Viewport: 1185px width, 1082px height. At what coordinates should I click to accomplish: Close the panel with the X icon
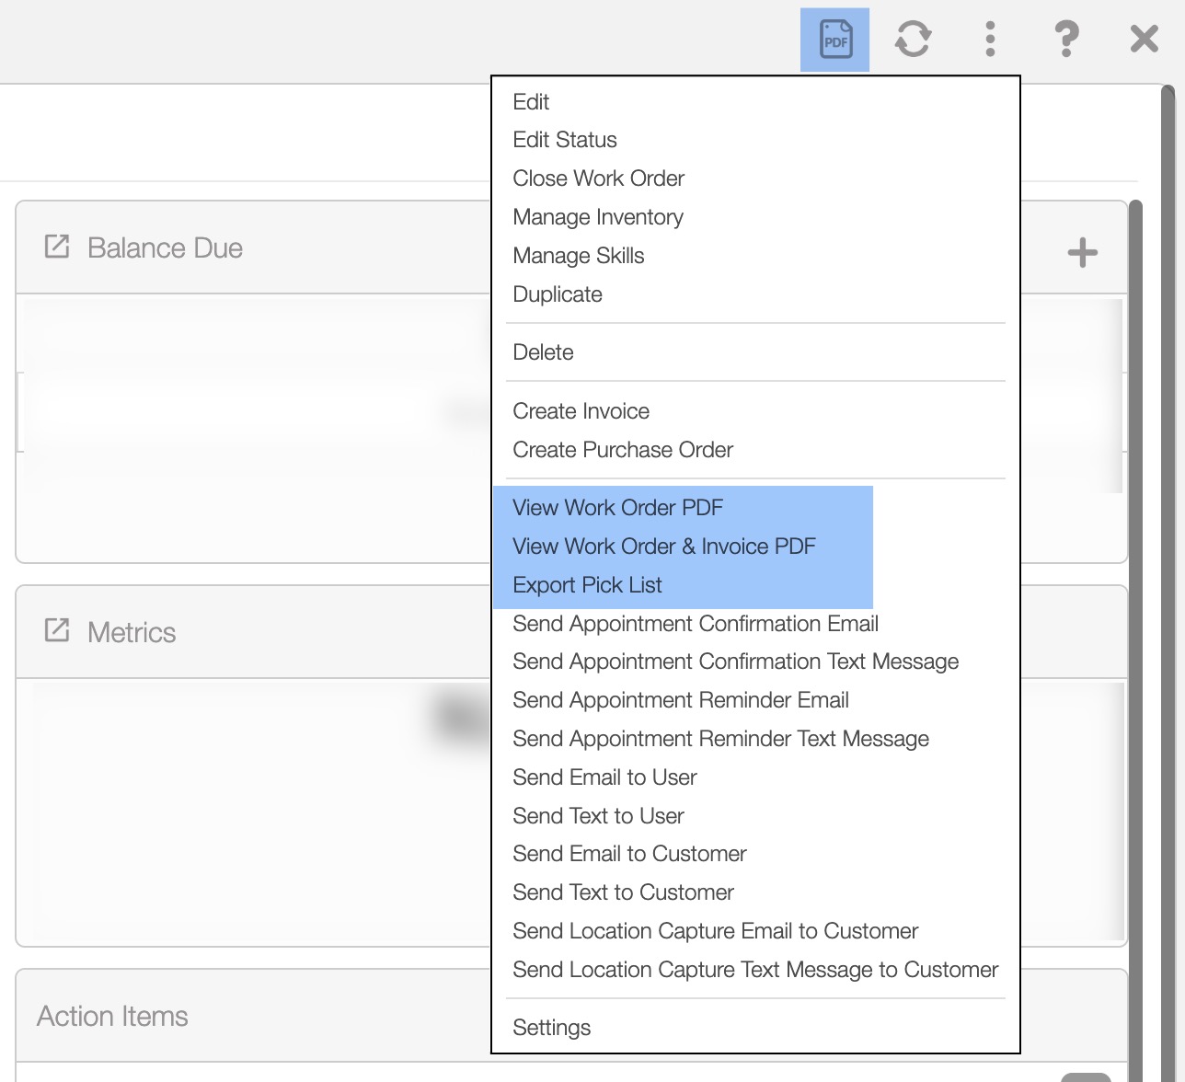point(1144,40)
